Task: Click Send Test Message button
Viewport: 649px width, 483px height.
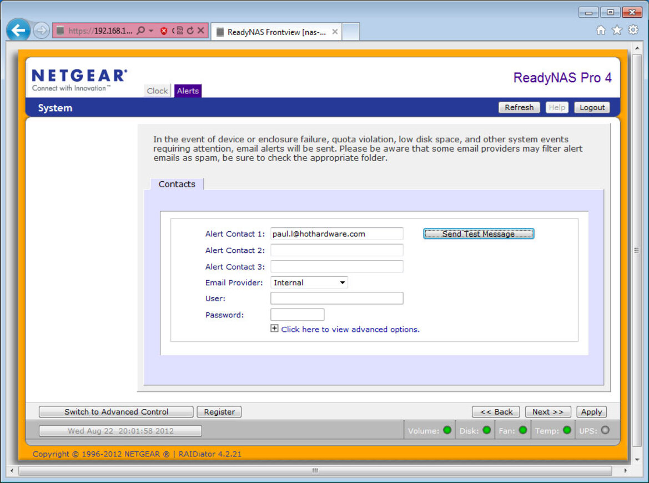Action: 479,233
